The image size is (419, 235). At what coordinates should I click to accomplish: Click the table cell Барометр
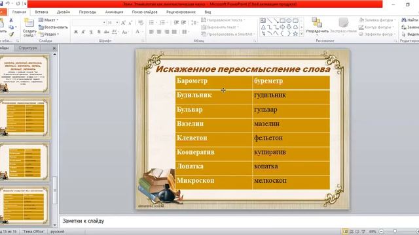[x=213, y=83]
